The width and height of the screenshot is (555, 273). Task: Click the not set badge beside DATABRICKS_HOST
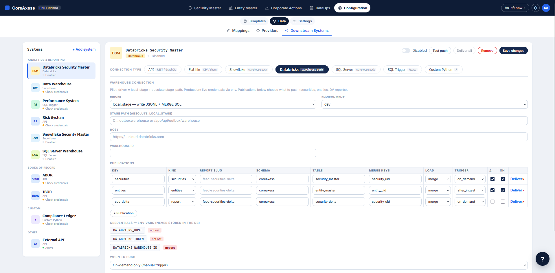tap(155, 230)
